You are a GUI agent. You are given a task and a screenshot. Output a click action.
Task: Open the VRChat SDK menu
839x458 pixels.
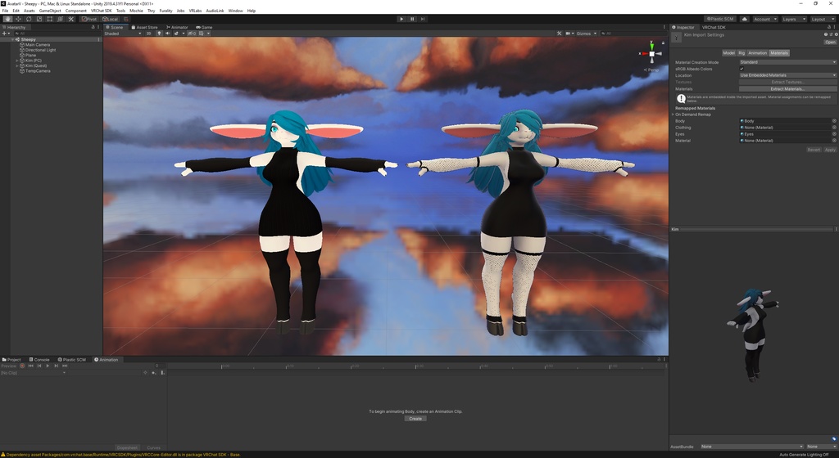pyautogui.click(x=101, y=11)
